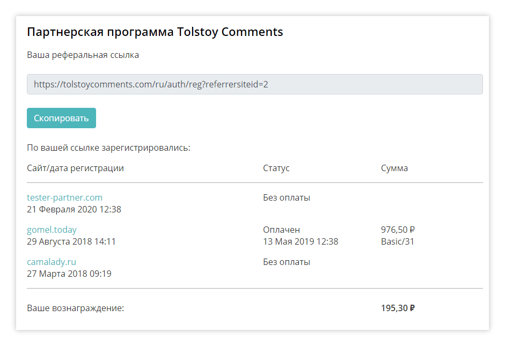Click the date 29 Августа 2018 14:11
This screenshot has width=505, height=346.
tap(71, 242)
